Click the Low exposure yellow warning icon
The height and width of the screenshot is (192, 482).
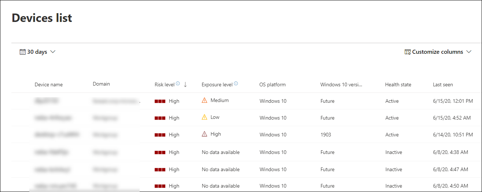[x=205, y=117]
